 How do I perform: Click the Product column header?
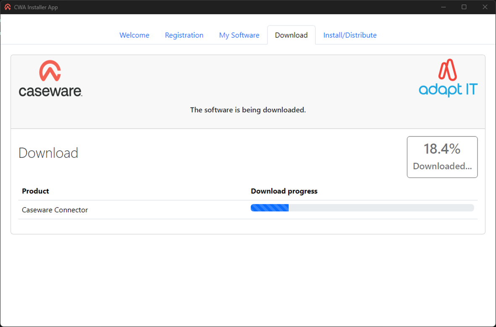[36, 191]
